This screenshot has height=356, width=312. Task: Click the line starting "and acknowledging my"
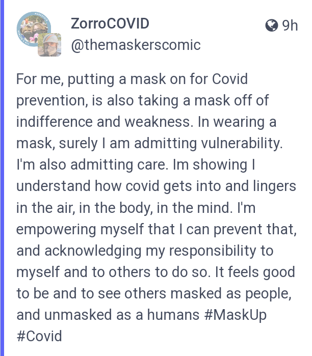[x=145, y=251]
